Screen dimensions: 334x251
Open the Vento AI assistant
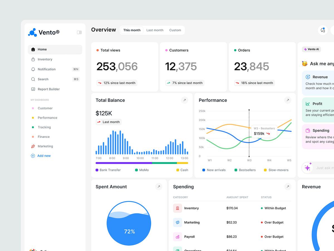(x=311, y=49)
